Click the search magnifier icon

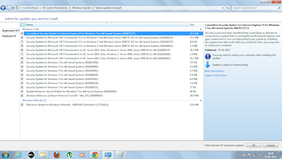click(x=279, y=8)
